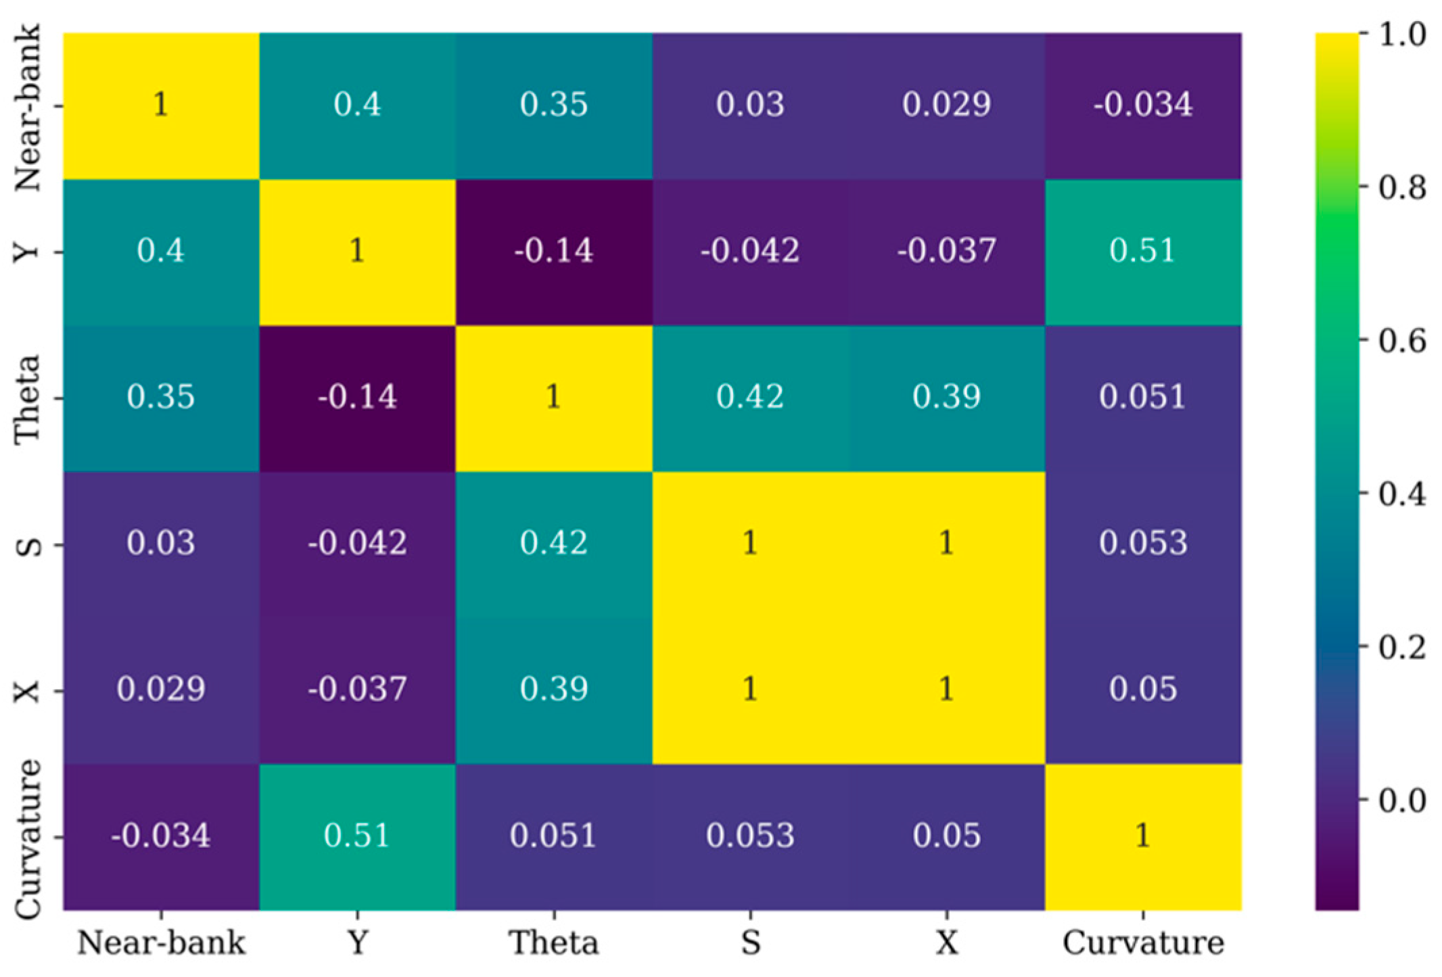Select the Y versus Curvature cell 0.51 in Y row
Screen dimensions: 1442x977
click(x=1143, y=252)
